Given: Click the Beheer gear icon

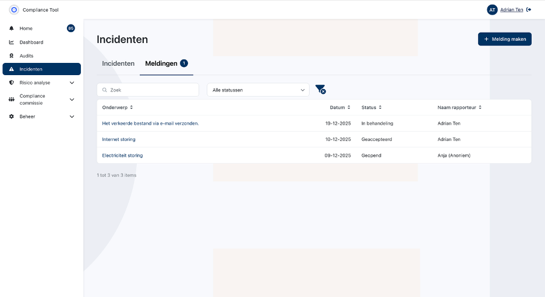Looking at the screenshot, I should pyautogui.click(x=12, y=116).
